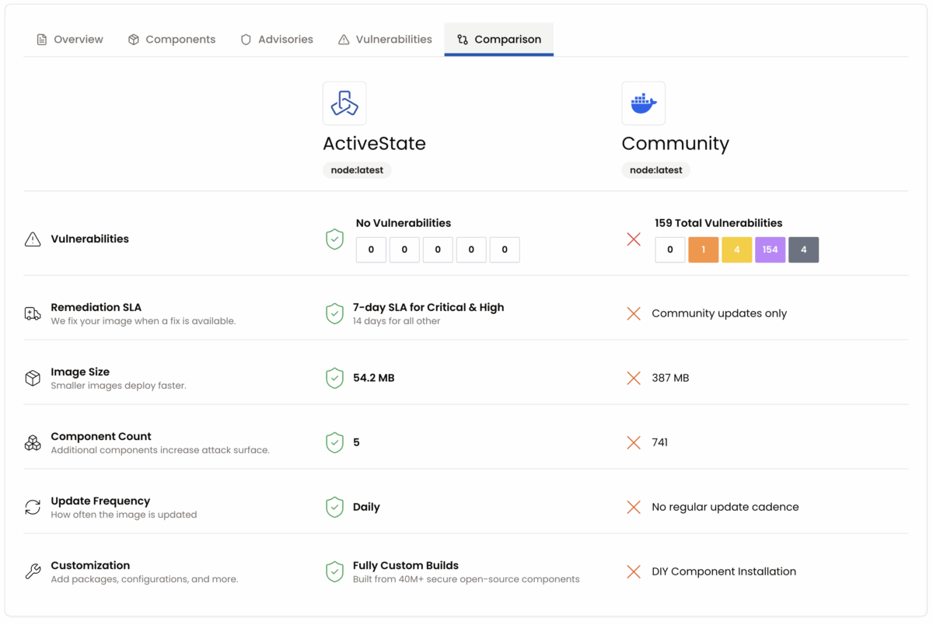Open the Overview tab
The width and height of the screenshot is (933, 625).
pyautogui.click(x=70, y=40)
